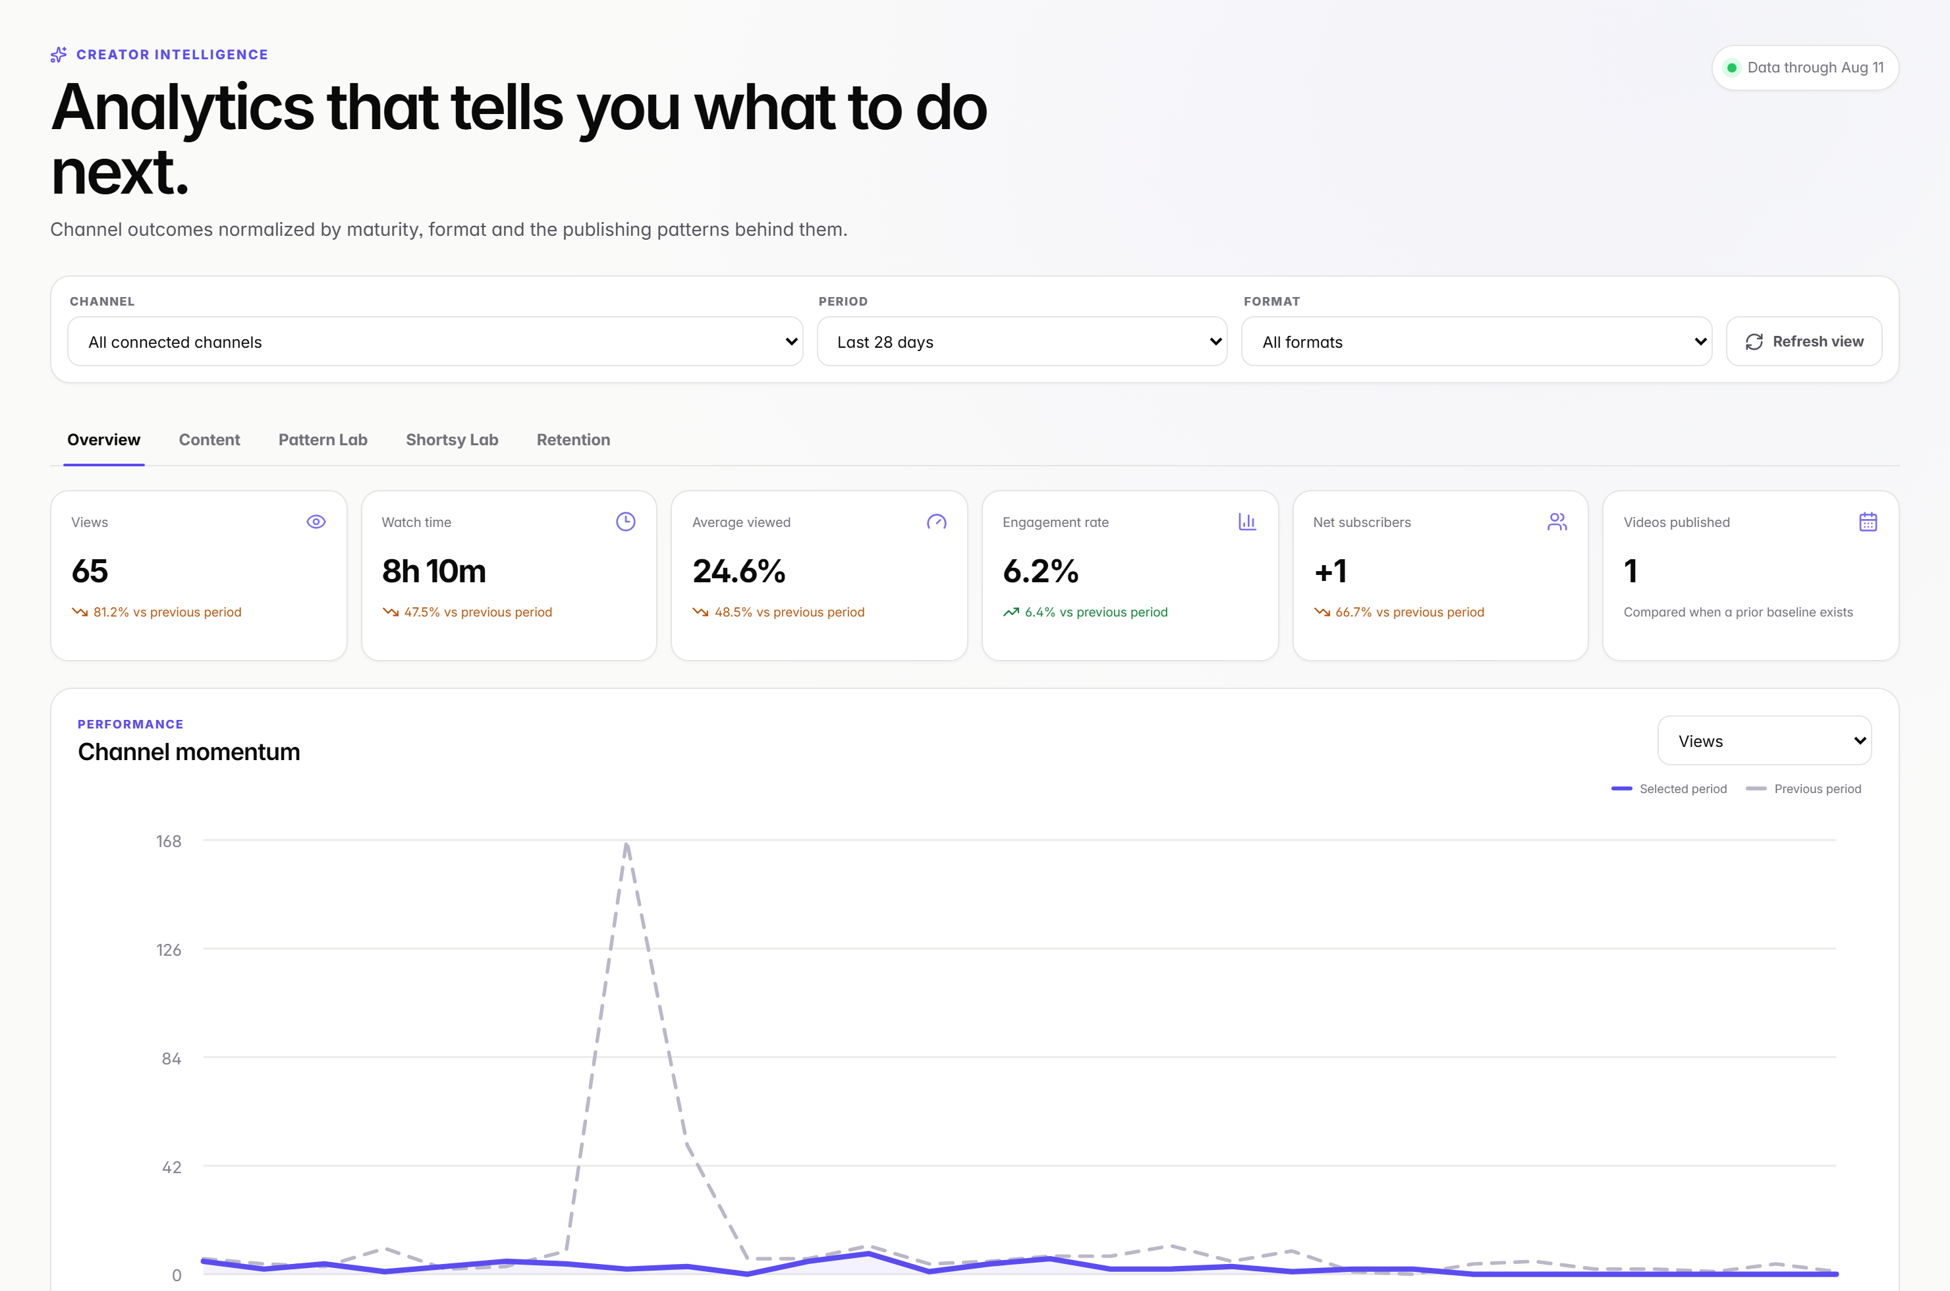
Task: Click the Channel momentum heading
Action: pos(188,752)
